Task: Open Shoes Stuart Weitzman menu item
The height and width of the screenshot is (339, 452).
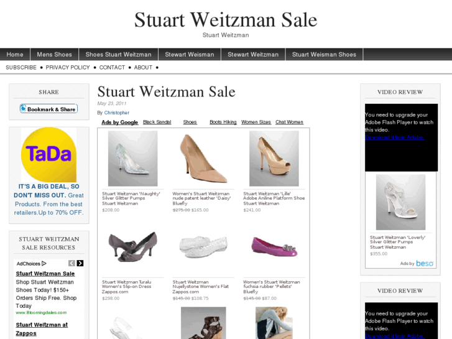Action: 118,55
